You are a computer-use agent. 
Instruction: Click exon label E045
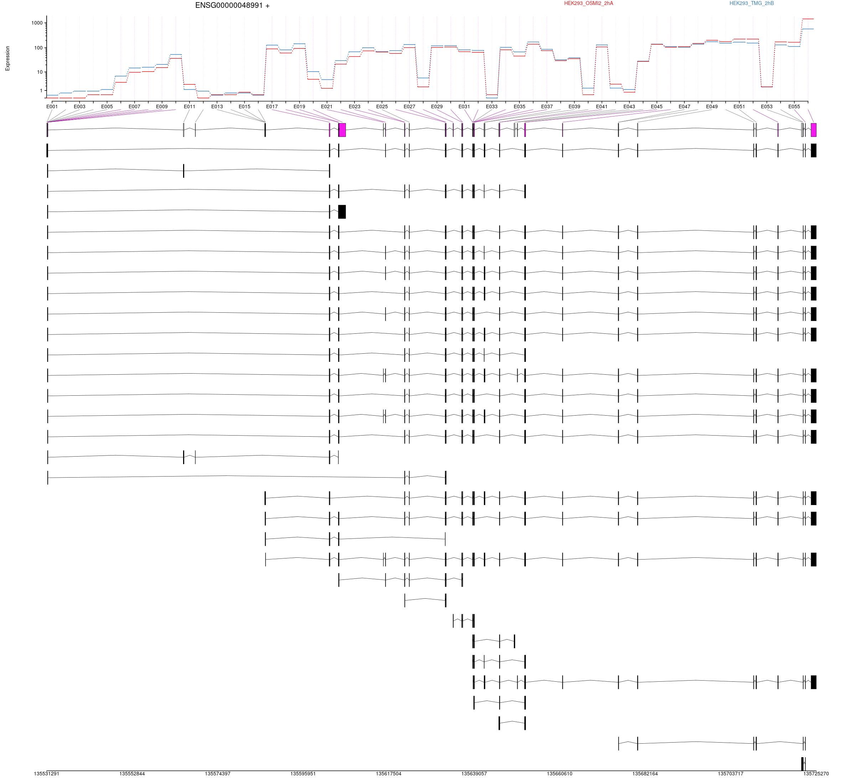click(x=657, y=107)
